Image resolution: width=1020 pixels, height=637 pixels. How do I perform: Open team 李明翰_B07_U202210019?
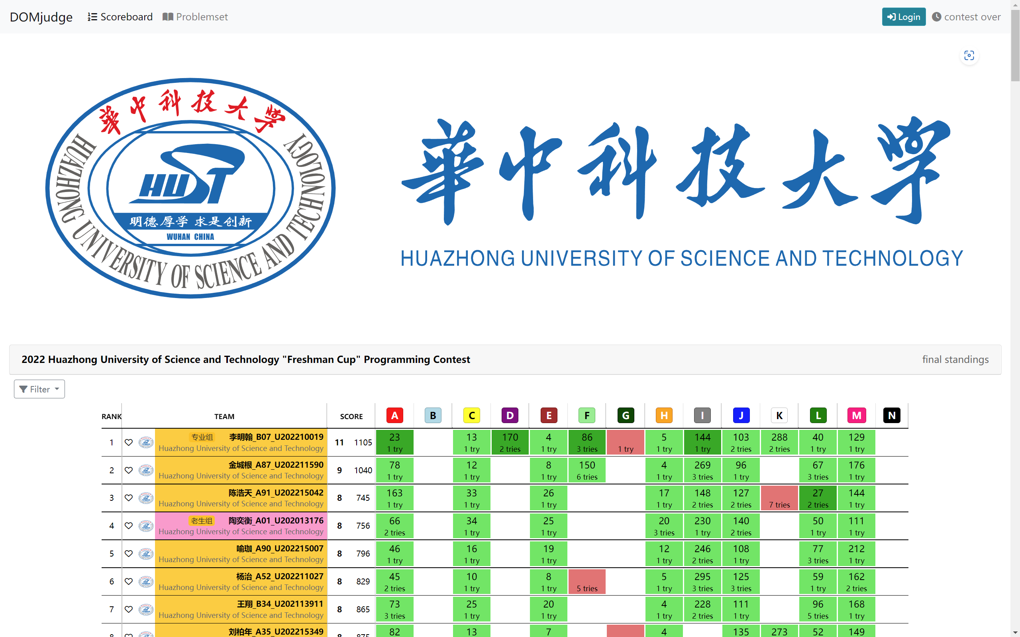click(x=276, y=437)
